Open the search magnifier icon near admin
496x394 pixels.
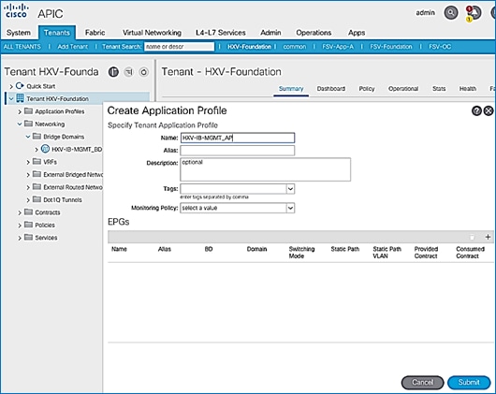click(x=451, y=13)
